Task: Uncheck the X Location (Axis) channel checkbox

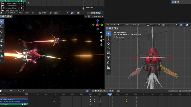Action: (21, 3)
